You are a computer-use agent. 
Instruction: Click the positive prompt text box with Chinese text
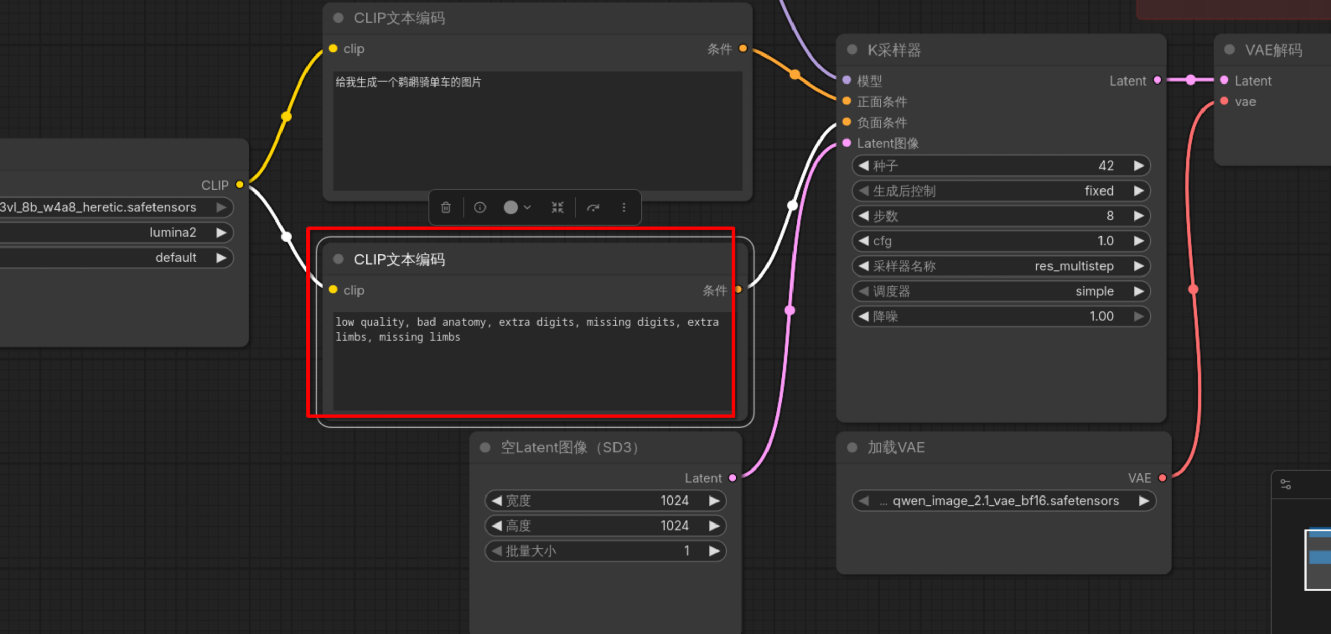(537, 131)
